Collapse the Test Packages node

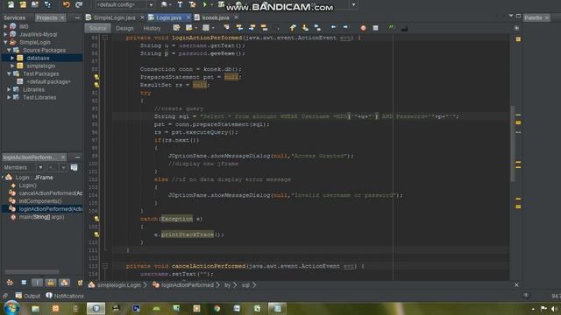9,73
